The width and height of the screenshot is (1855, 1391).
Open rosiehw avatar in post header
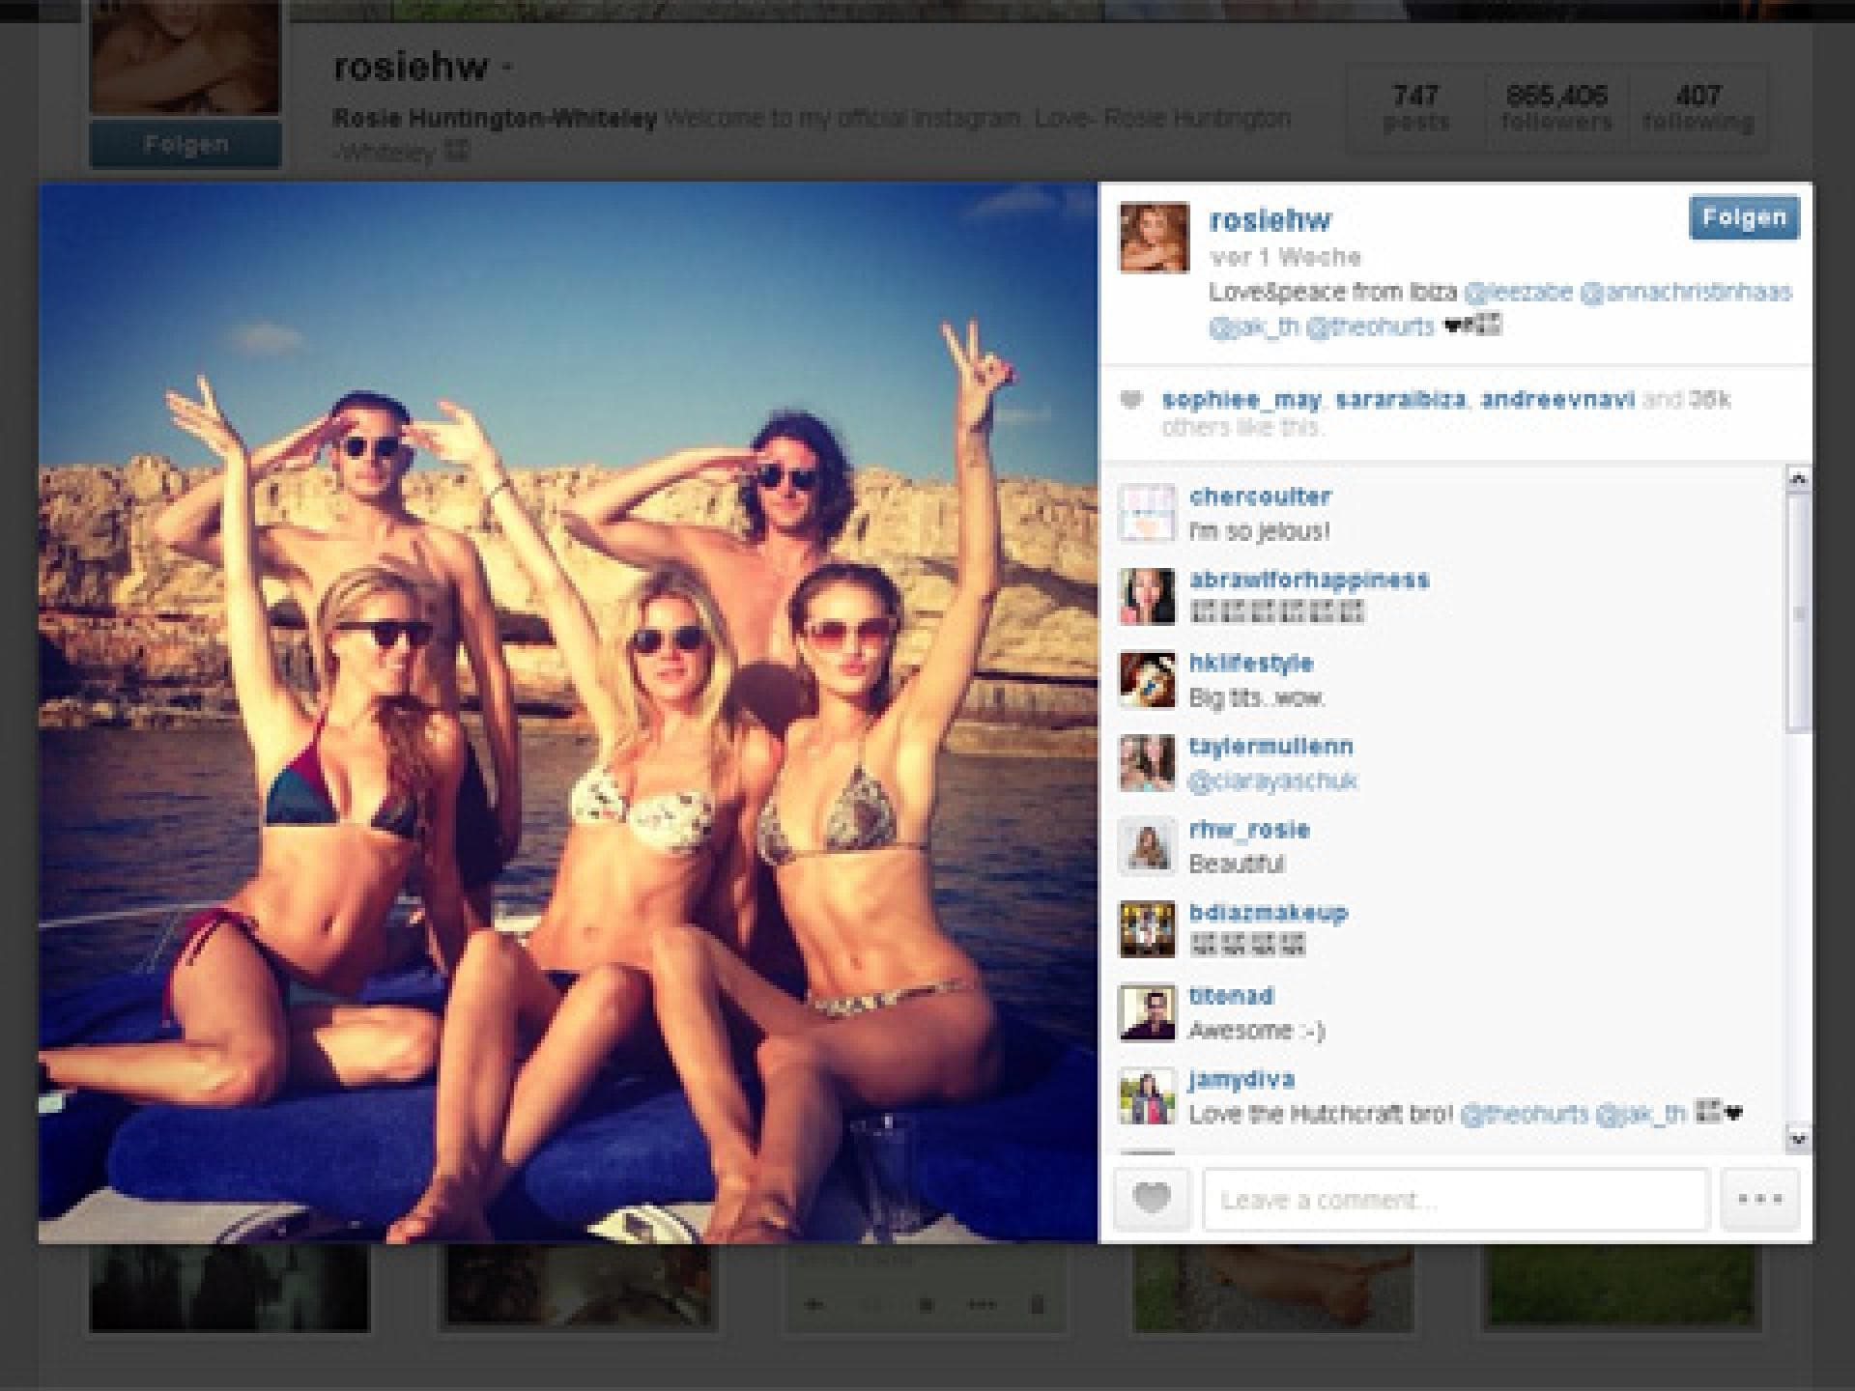click(x=1155, y=238)
